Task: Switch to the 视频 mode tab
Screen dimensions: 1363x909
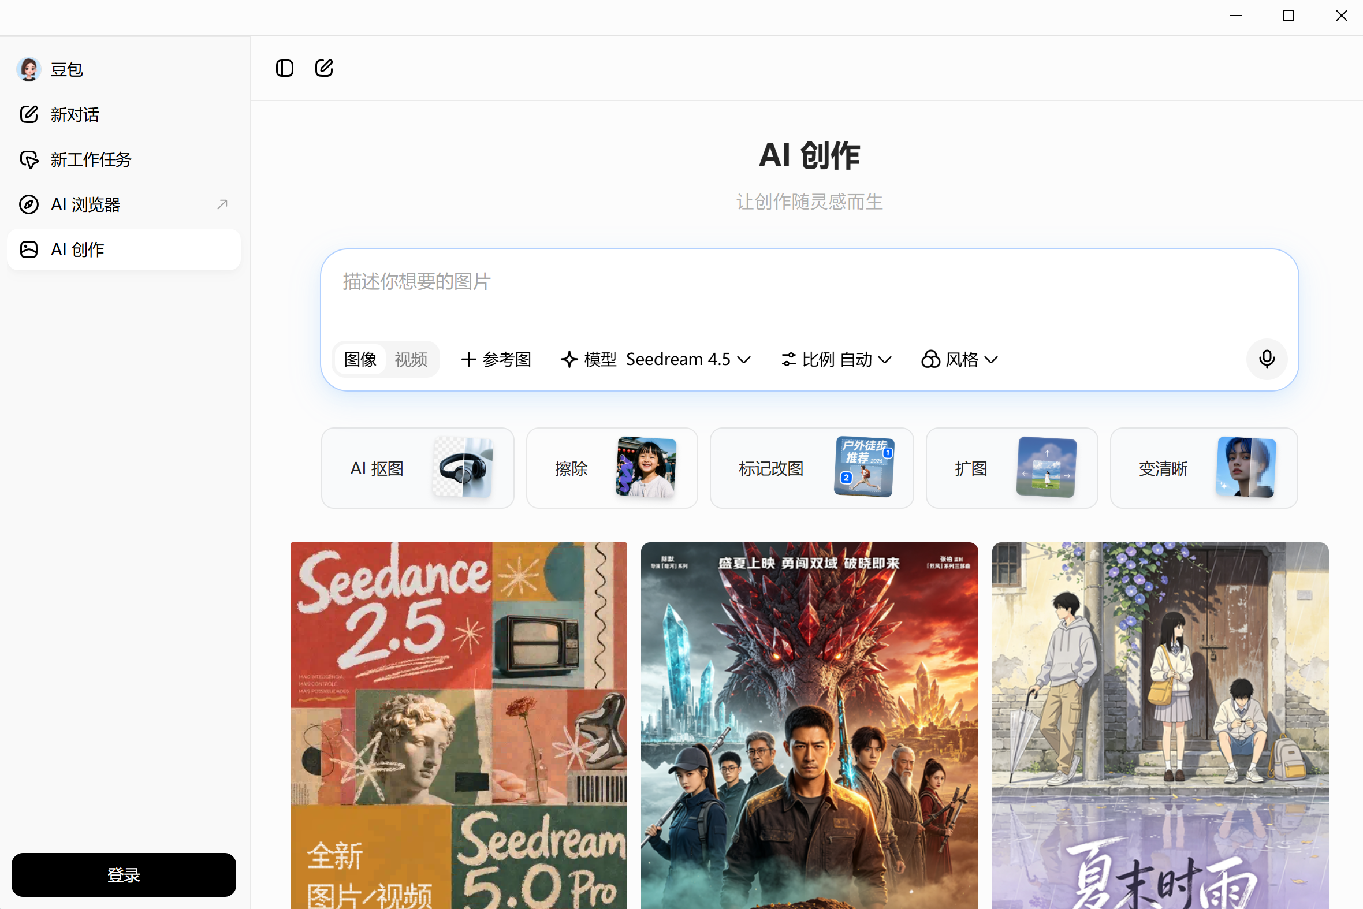Action: pos(411,359)
